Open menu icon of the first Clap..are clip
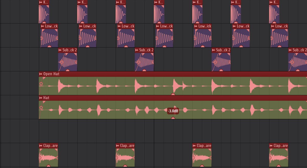The width and height of the screenshot is (307, 168). (41, 146)
